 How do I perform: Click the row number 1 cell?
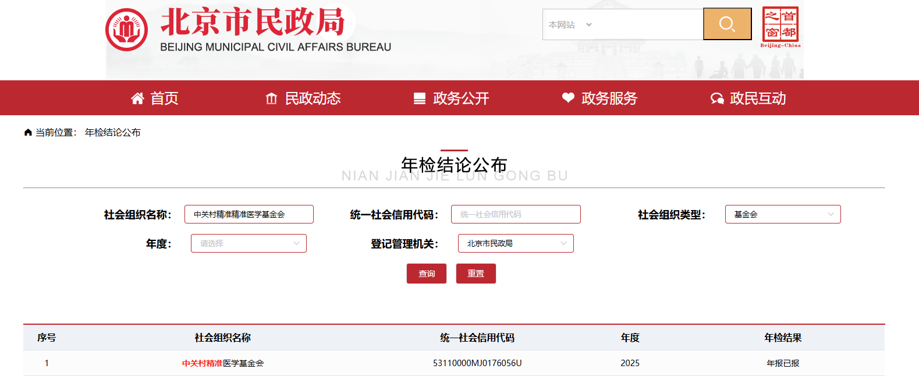(47, 363)
